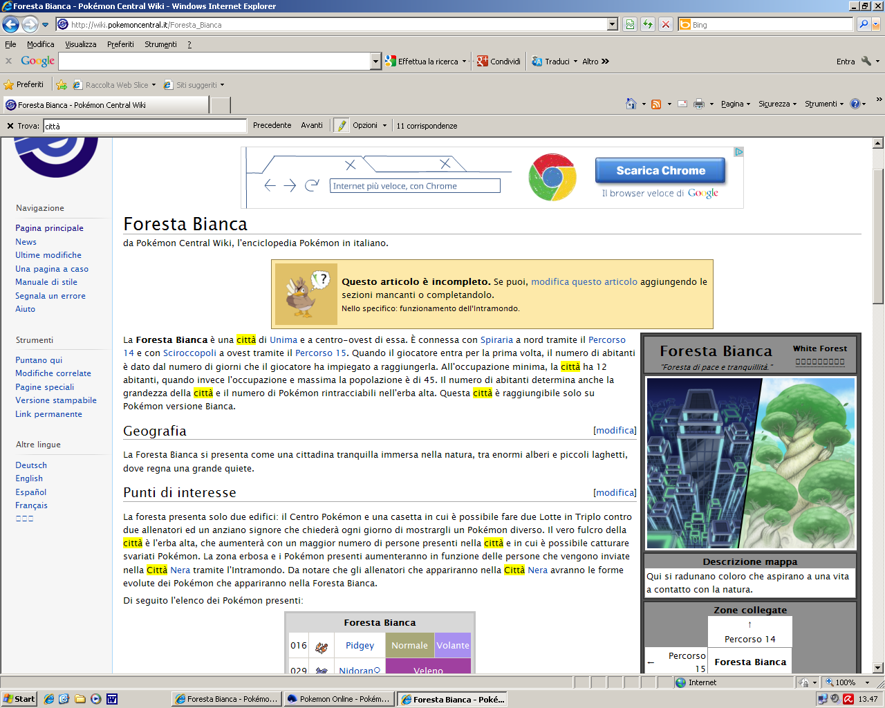
Task: Click the folder icon in quick launch
Action: coord(80,699)
